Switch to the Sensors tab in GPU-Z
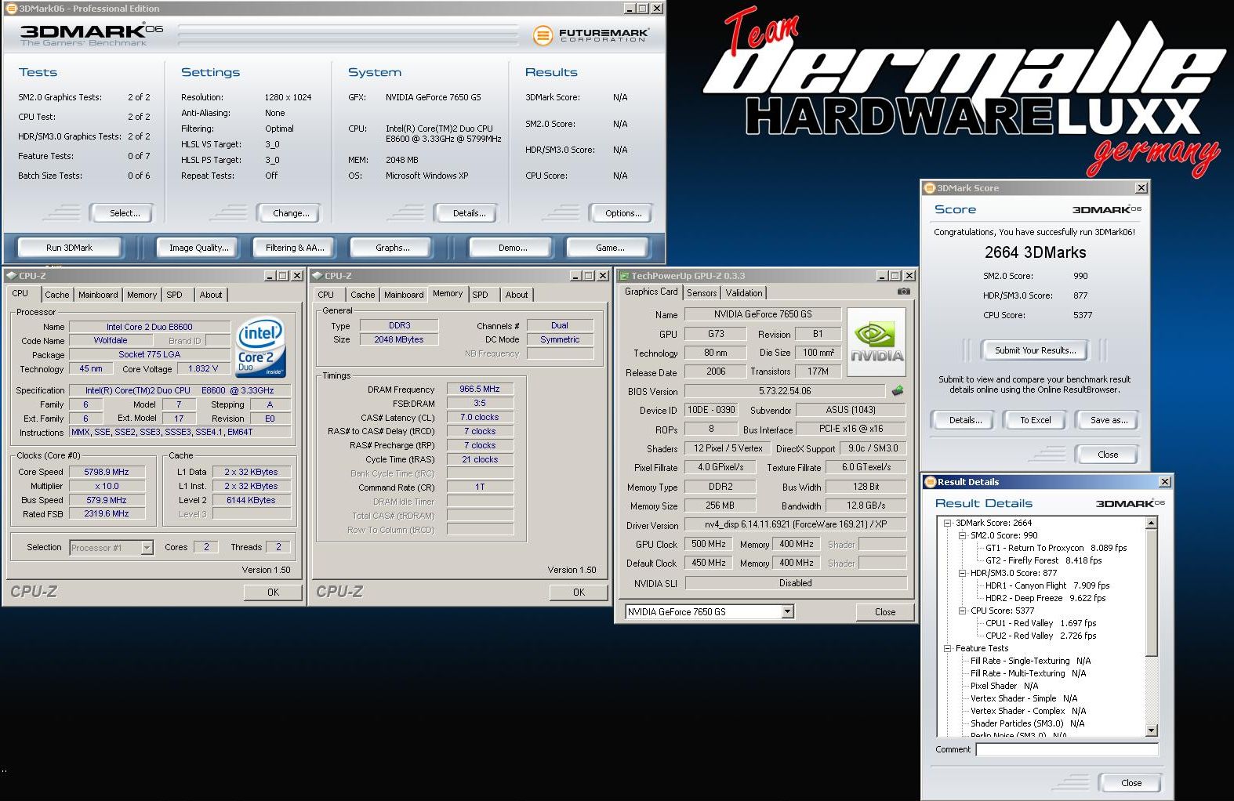The height and width of the screenshot is (801, 1234). pos(702,292)
